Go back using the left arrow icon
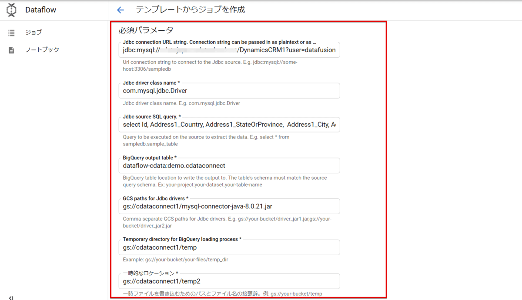 120,10
